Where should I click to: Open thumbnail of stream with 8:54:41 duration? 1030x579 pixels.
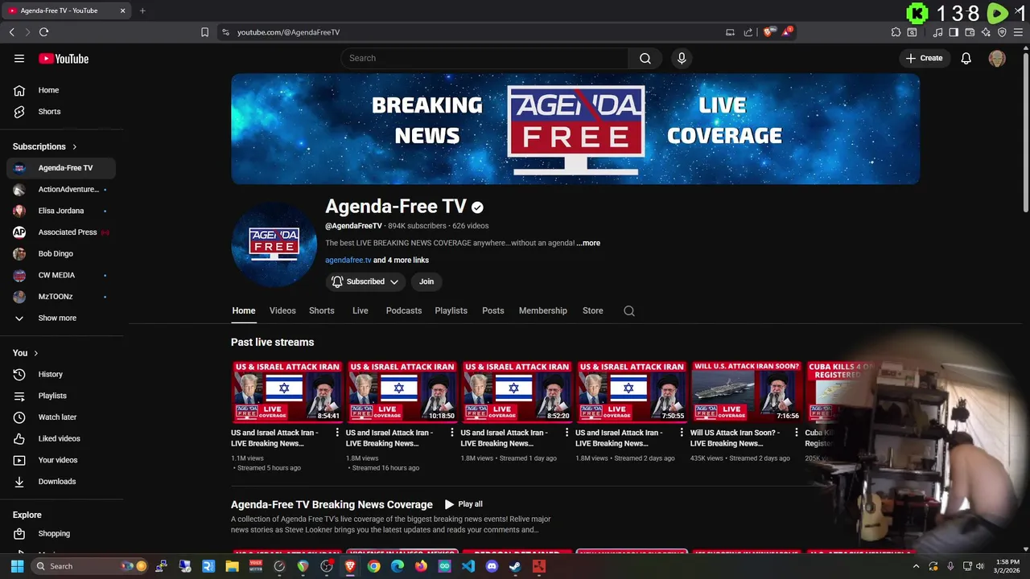pyautogui.click(x=287, y=392)
